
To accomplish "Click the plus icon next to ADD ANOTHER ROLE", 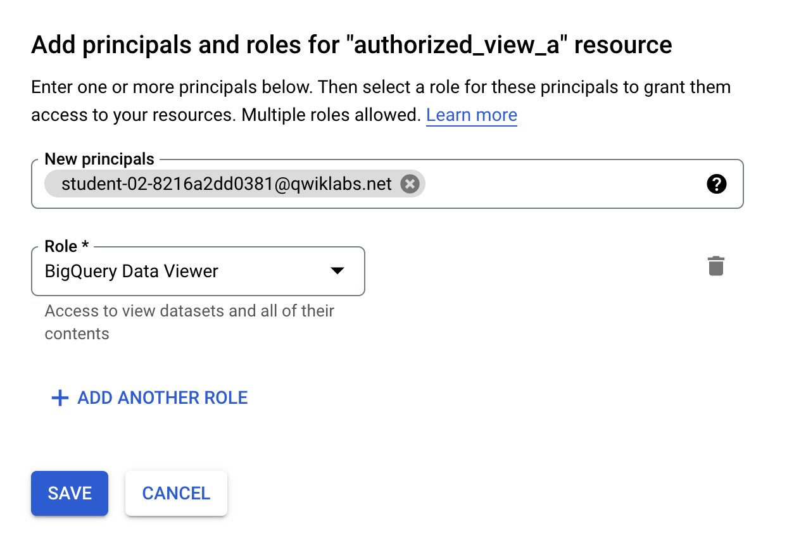I will pyautogui.click(x=60, y=397).
